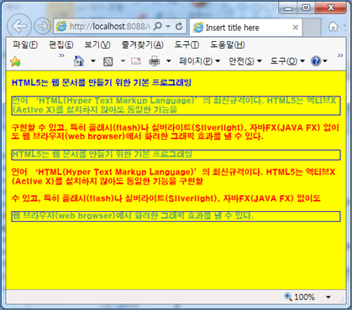Click the command bar Home icon
The width and height of the screenshot is (352, 310).
pos(79,61)
